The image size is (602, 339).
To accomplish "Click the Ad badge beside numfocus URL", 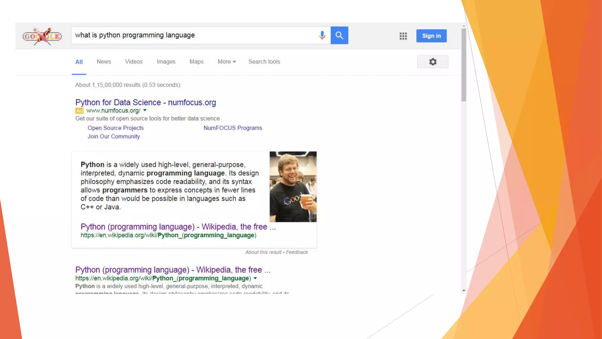I will [79, 111].
